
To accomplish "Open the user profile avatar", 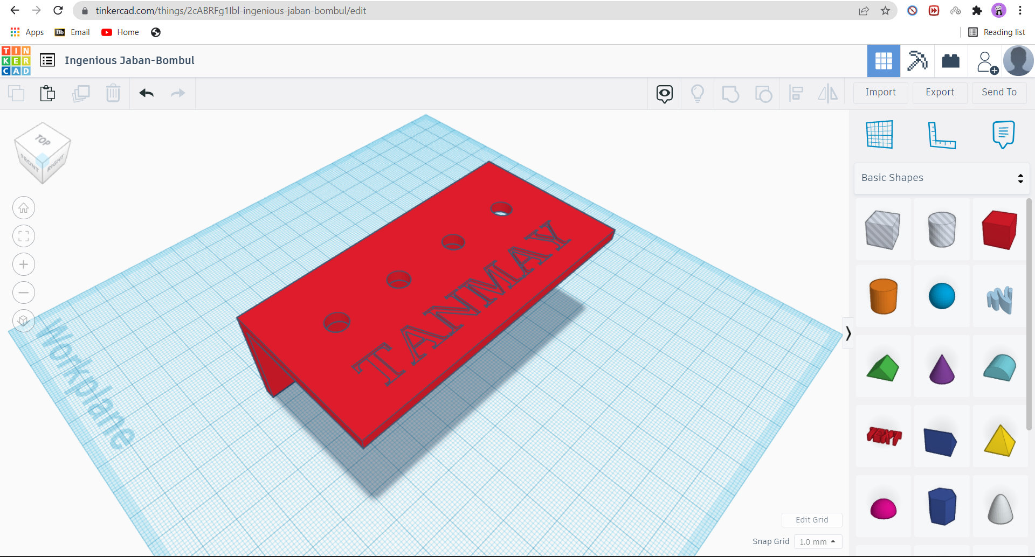I will coord(1018,60).
